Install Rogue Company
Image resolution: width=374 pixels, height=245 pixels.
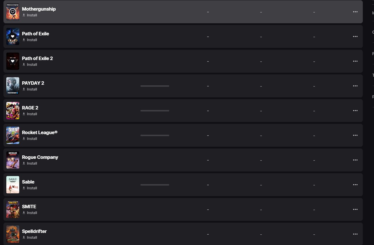click(x=32, y=163)
